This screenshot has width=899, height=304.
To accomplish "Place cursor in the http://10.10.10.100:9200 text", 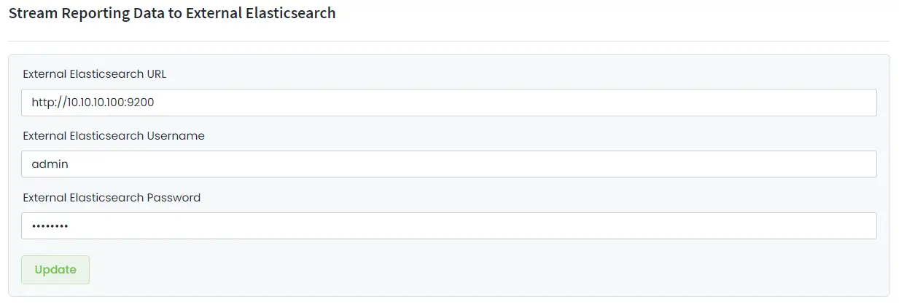I will click(x=93, y=103).
